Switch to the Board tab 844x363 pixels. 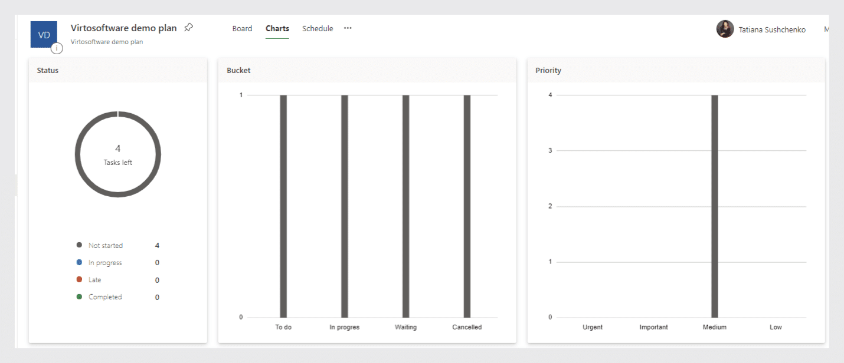242,28
